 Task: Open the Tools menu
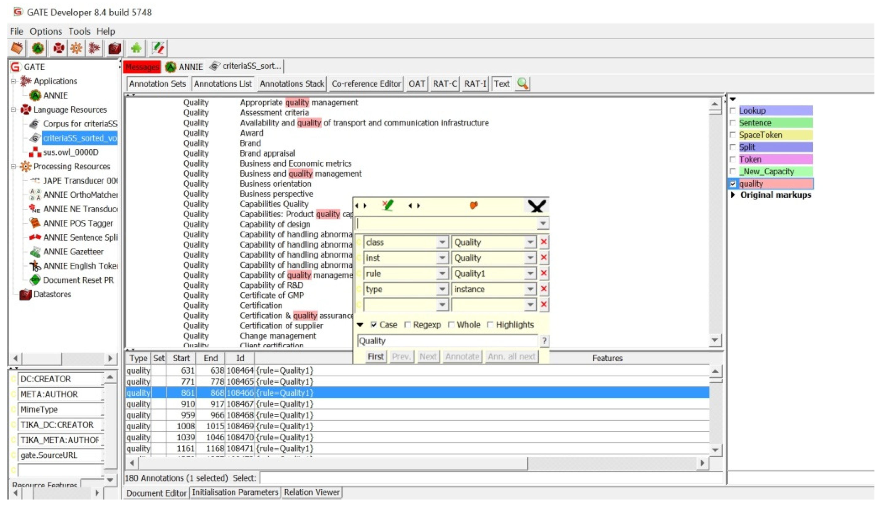tap(79, 31)
